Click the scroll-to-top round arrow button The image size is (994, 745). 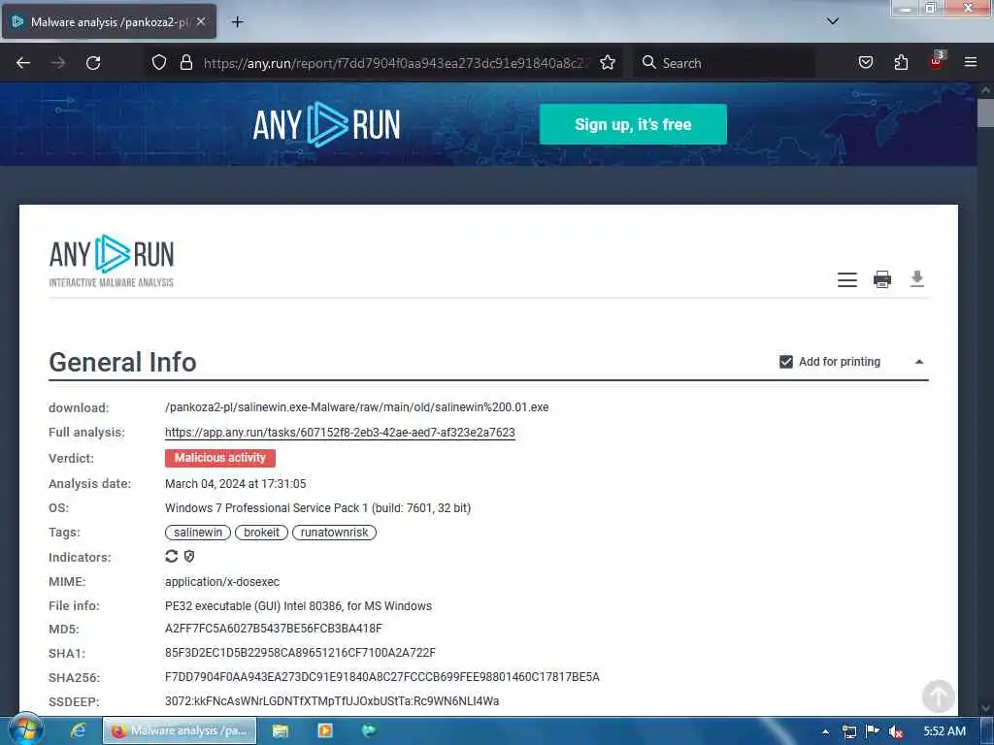click(939, 696)
